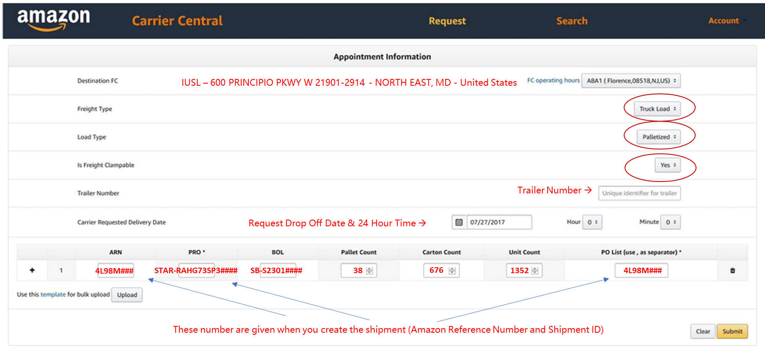Click the Freight Type label
Image resolution: width=765 pixels, height=353 pixels.
95,109
